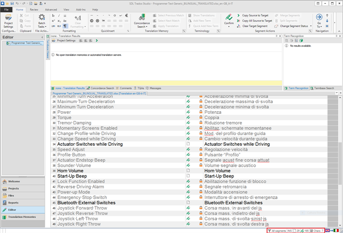Click Copy Source to Target

[x=253, y=15]
